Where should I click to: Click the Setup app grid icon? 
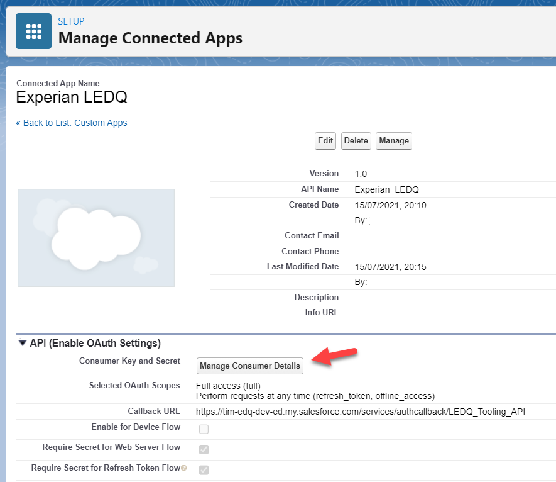pyautogui.click(x=33, y=31)
